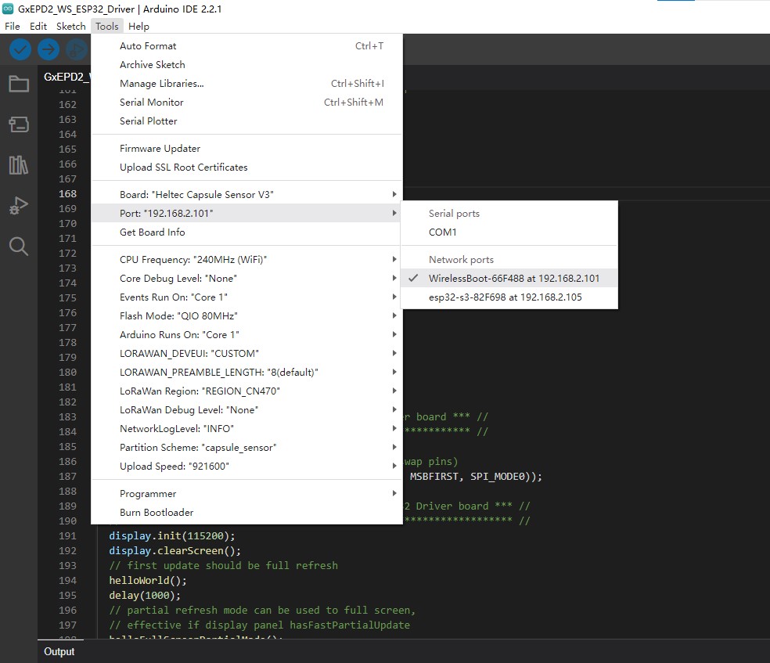This screenshot has height=663, width=770.
Task: Open the Search magnifier sidebar icon
Action: pos(19,247)
